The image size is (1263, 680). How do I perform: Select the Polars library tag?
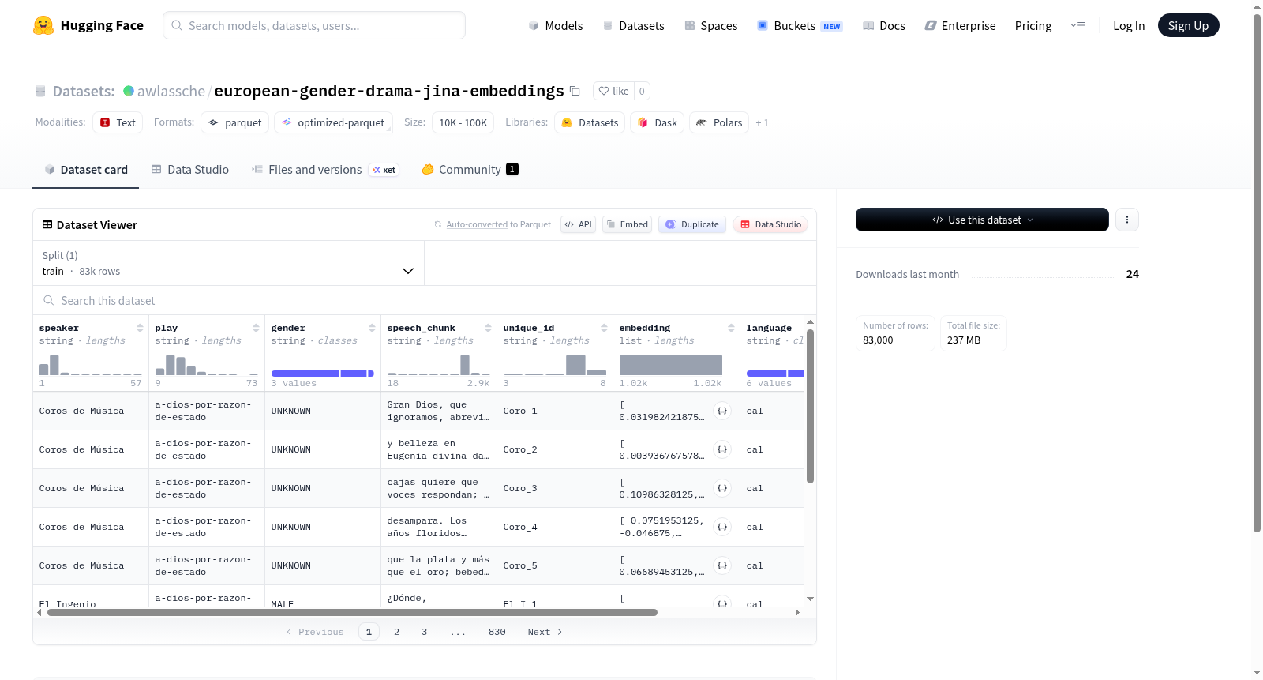pyautogui.click(x=719, y=122)
